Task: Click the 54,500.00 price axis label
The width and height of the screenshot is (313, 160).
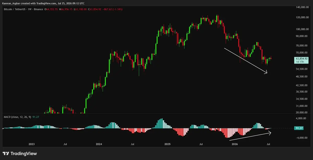Action: (x=301, y=69)
